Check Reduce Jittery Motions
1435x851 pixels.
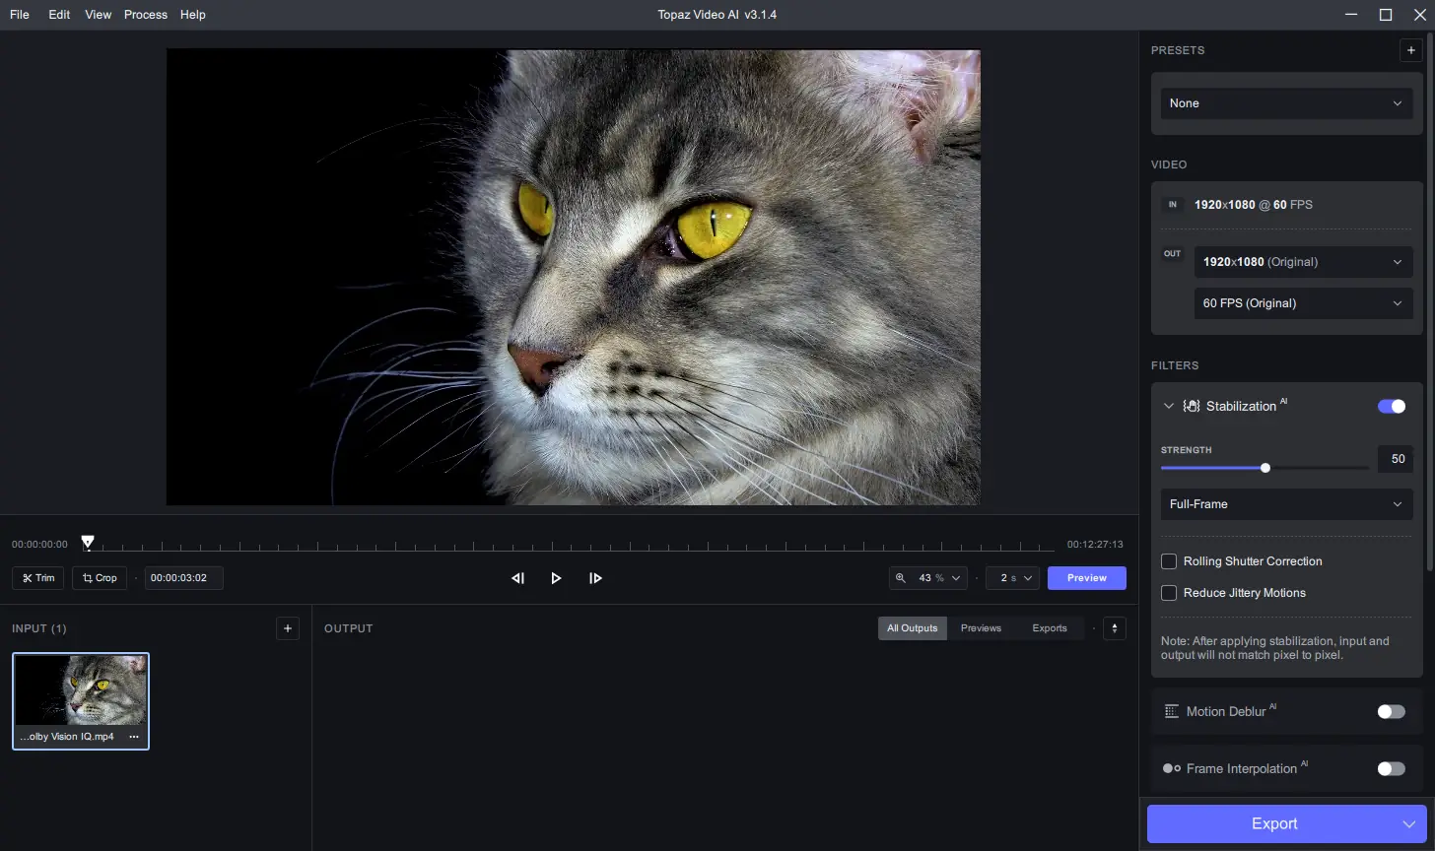tap(1169, 593)
